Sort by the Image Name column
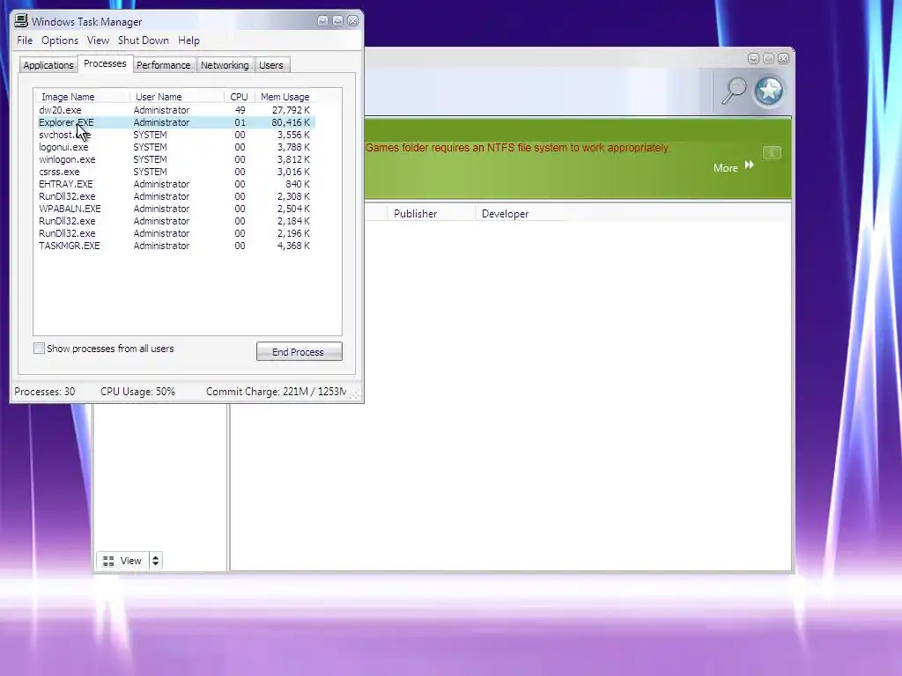Screen dimensions: 902x676 click(x=82, y=97)
